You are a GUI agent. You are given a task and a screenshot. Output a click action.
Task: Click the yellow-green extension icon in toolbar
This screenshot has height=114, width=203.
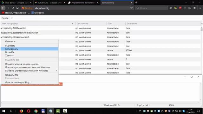pyautogui.click(x=175, y=8)
